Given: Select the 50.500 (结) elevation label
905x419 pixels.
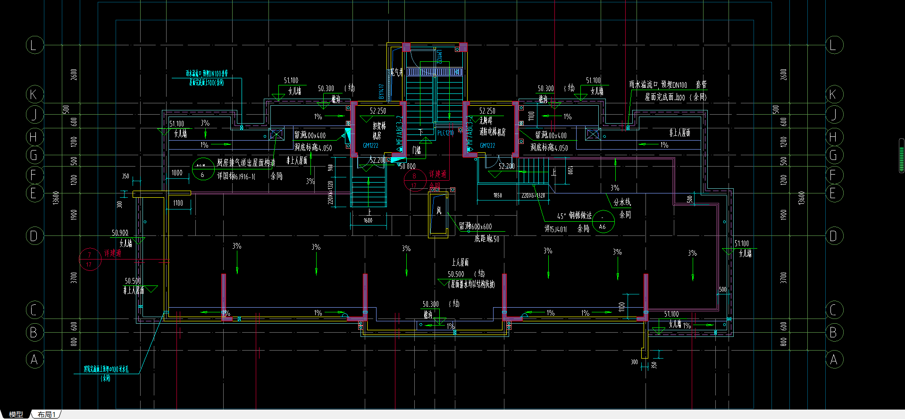Looking at the screenshot, I should (466, 274).
